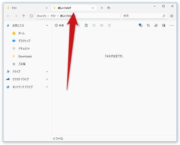This screenshot has height=145, width=180.
Task: Click the 新規 new item button
Action: coord(59,25)
